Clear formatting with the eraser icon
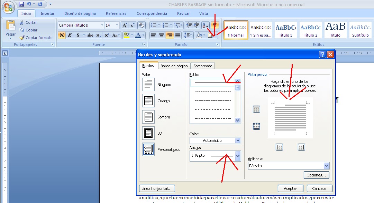Viewport: 374px width, 203px height. (141, 25)
